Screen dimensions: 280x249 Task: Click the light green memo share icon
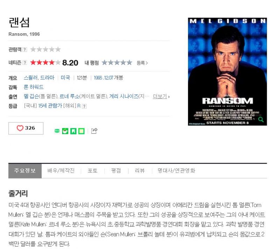[82, 131]
